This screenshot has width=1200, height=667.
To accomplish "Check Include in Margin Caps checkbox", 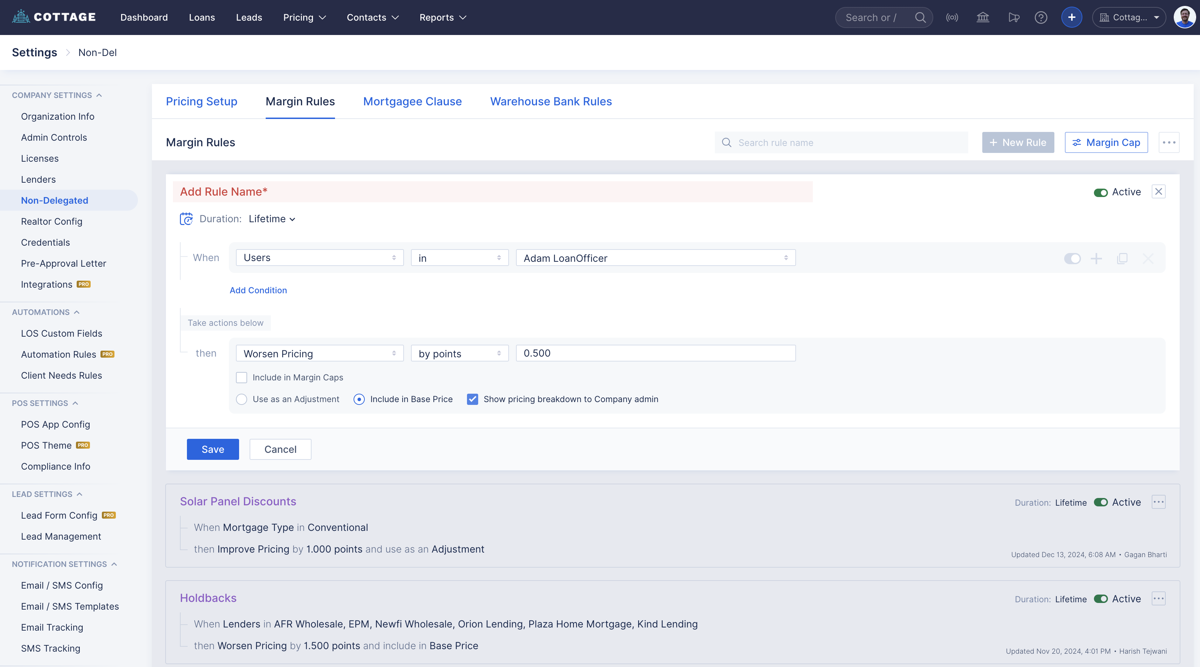I will click(x=241, y=377).
